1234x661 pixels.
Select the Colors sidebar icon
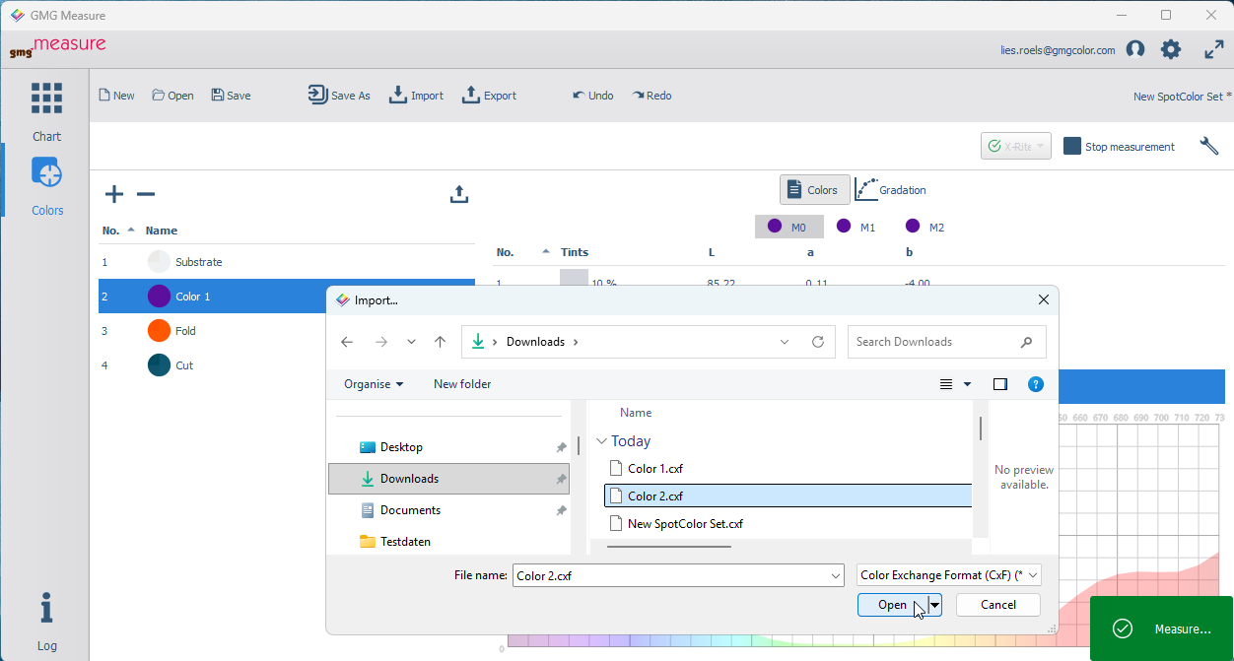(46, 172)
